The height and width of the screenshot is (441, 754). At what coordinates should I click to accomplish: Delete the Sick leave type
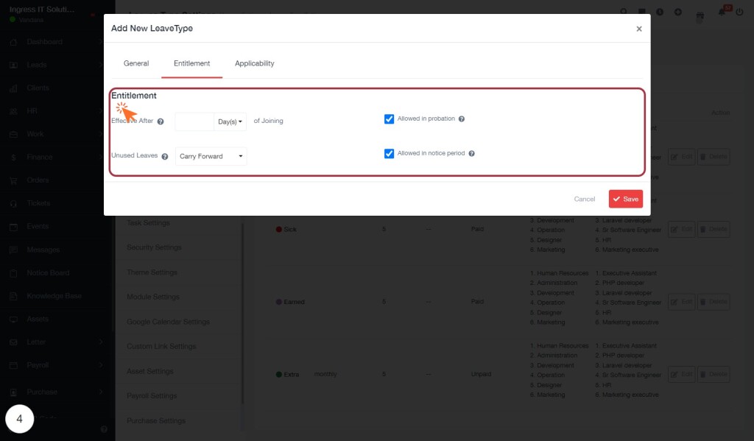(x=714, y=230)
